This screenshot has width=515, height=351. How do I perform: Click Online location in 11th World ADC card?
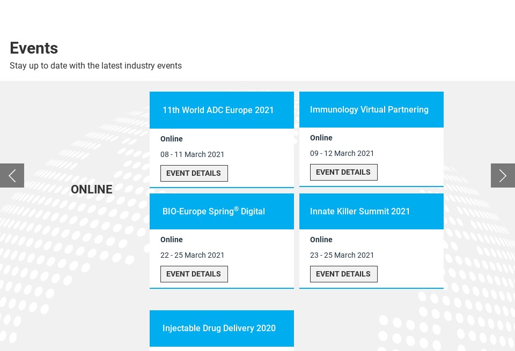(172, 139)
